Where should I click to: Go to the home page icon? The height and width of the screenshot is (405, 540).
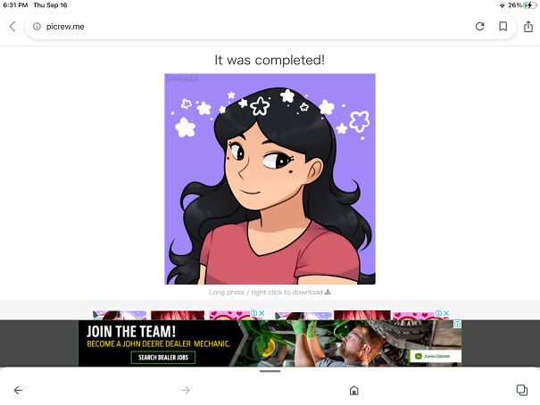(x=354, y=390)
